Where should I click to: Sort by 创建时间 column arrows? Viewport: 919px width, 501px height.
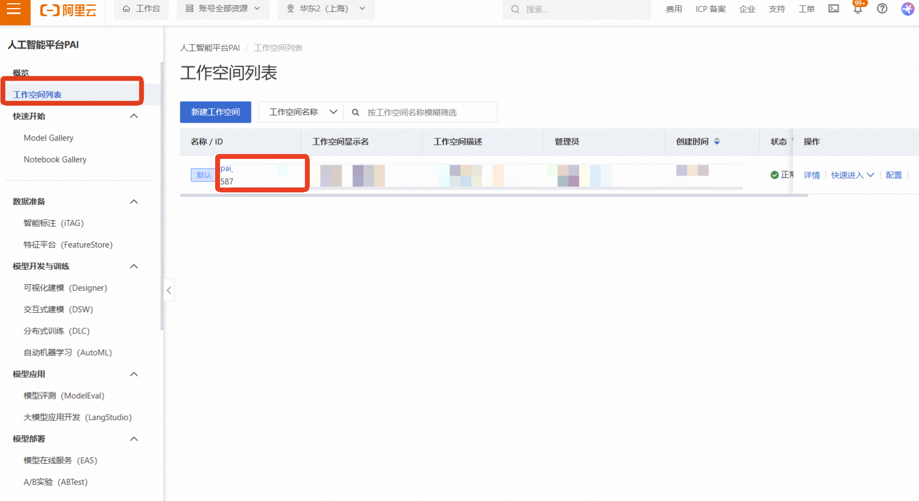click(717, 142)
